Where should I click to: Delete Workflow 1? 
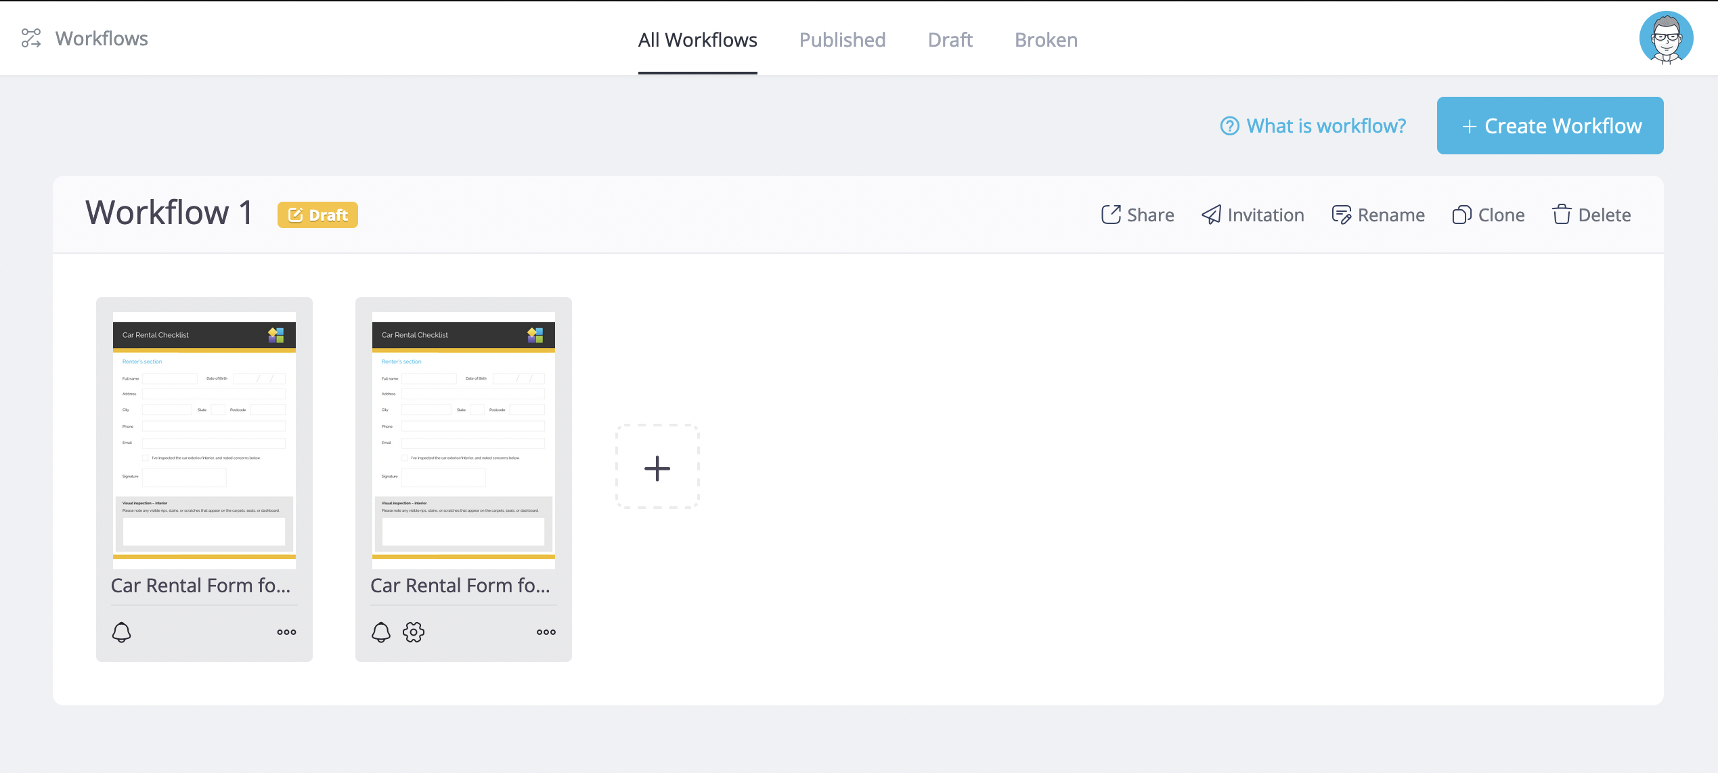tap(1591, 215)
